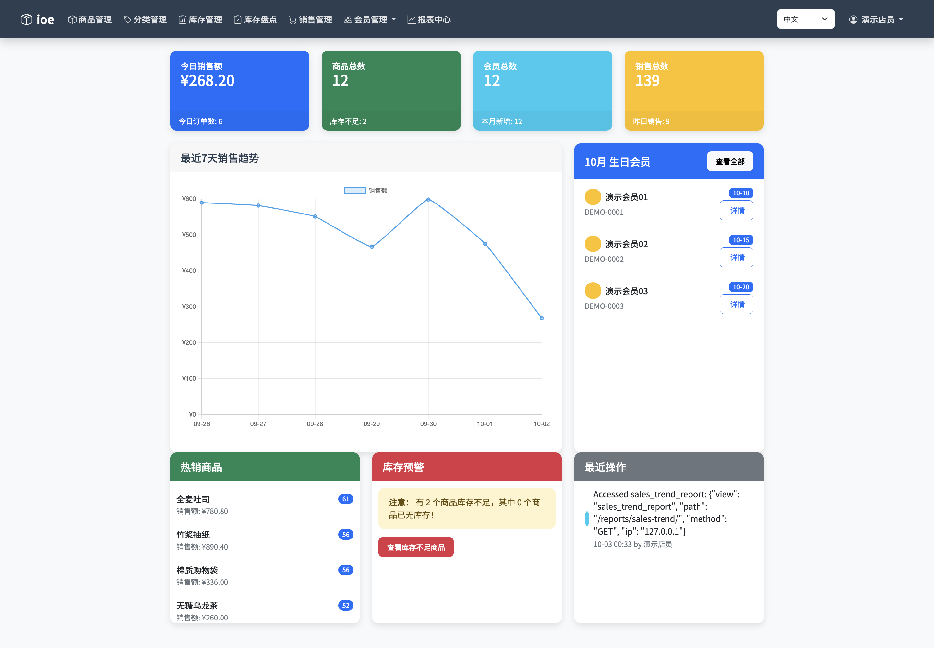Open the 库存盘点 page
The width and height of the screenshot is (934, 648).
[255, 19]
